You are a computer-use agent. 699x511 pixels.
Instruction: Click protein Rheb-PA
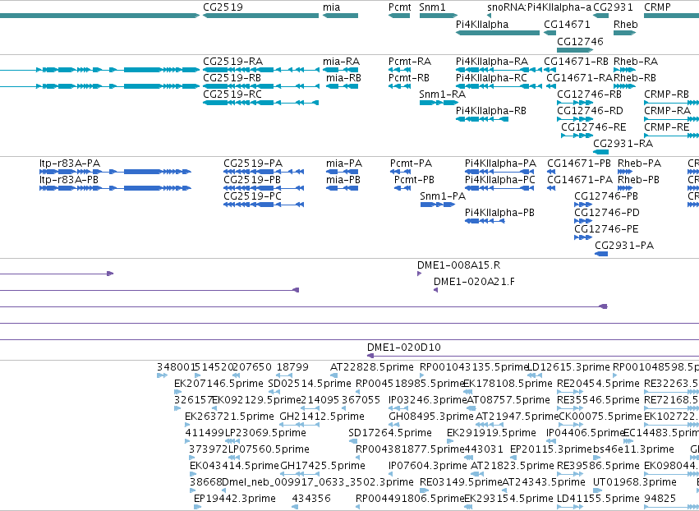(x=625, y=172)
